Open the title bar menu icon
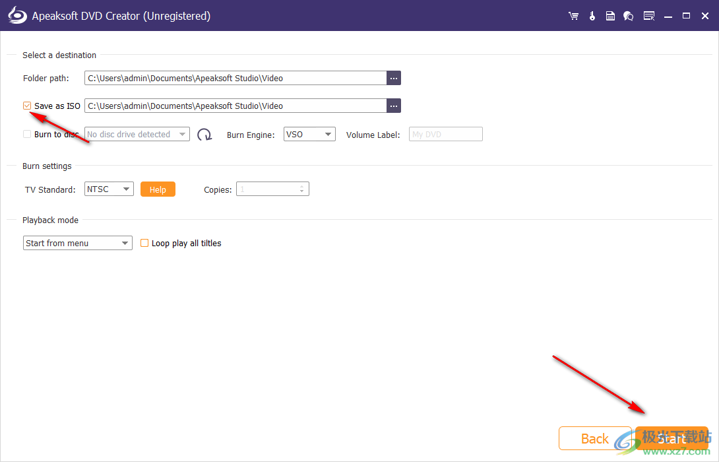 pos(649,16)
